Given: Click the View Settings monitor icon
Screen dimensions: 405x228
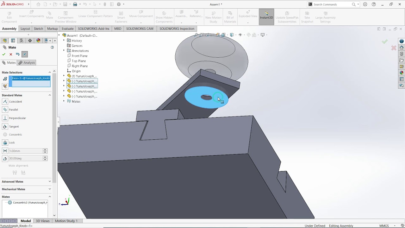Looking at the screenshot, I should coord(262,35).
